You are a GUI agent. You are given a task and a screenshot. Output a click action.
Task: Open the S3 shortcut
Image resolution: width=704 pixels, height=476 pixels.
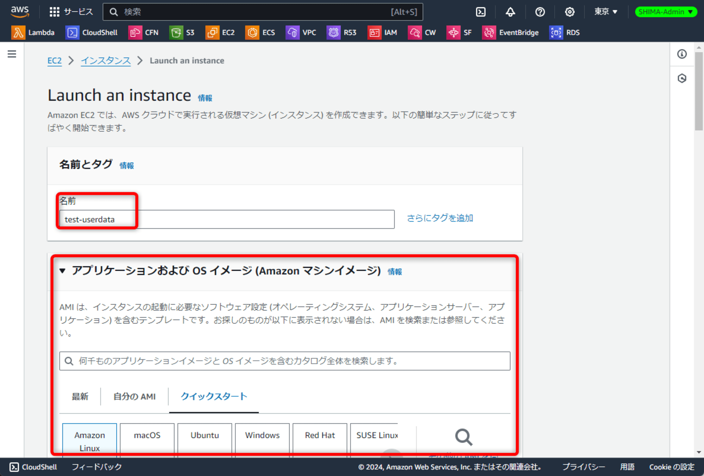click(x=182, y=33)
